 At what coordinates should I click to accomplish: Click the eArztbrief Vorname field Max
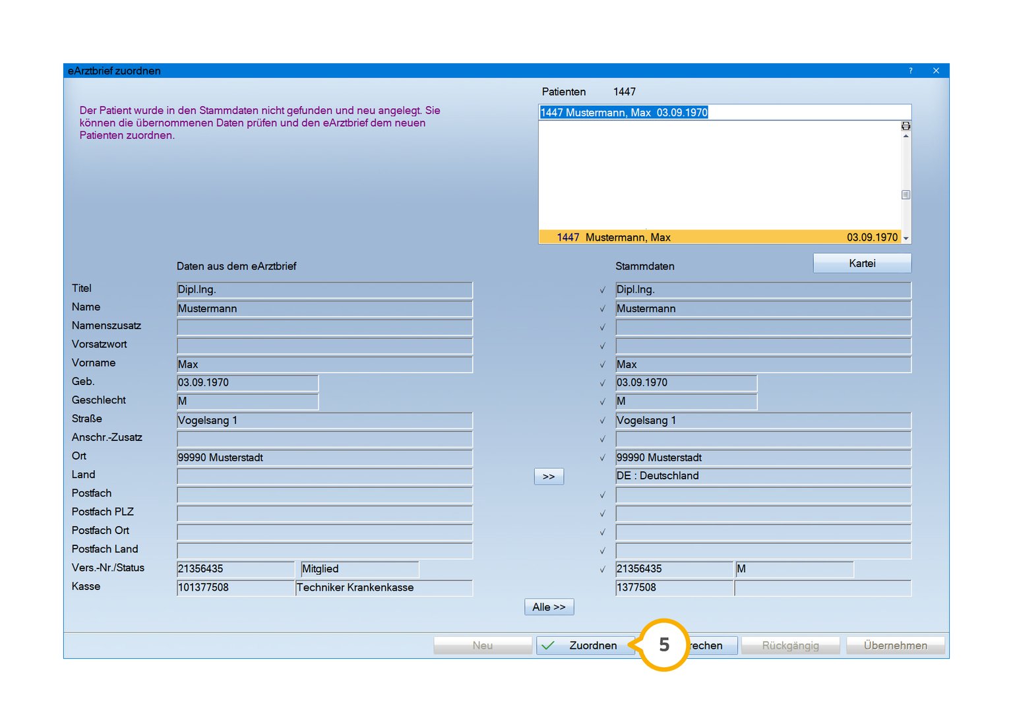coord(324,365)
